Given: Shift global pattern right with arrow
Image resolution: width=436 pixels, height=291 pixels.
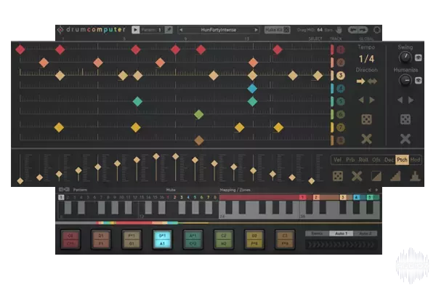Looking at the screenshot, I should pos(411,100).
